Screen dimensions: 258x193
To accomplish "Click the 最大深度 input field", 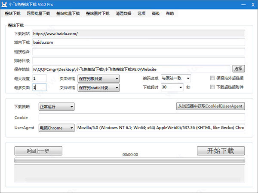I will click(x=40, y=78).
